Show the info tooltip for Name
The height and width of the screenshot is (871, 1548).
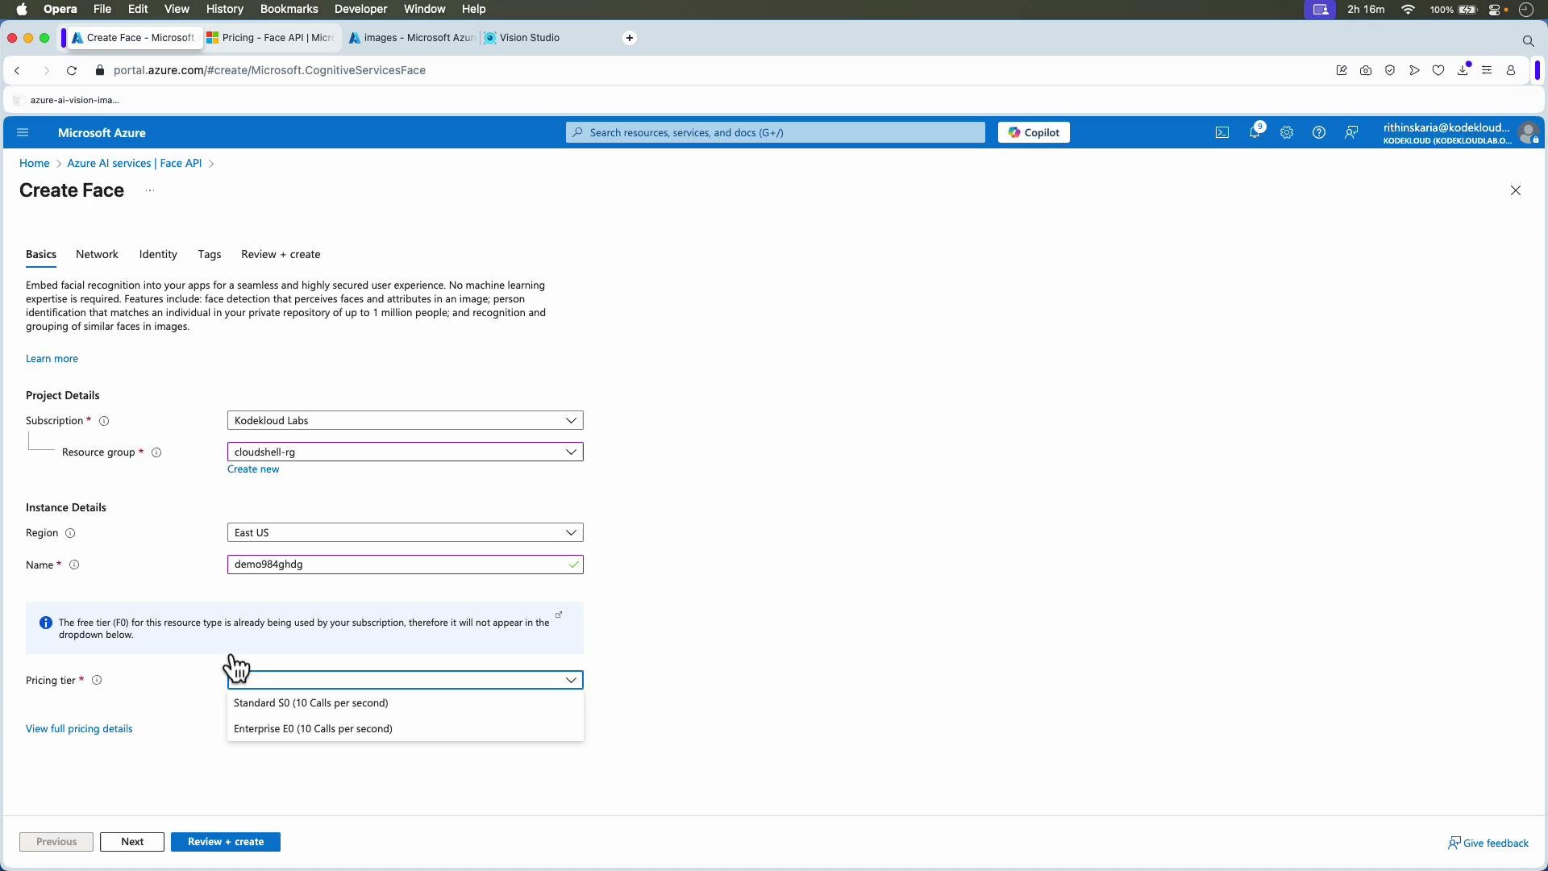(74, 565)
